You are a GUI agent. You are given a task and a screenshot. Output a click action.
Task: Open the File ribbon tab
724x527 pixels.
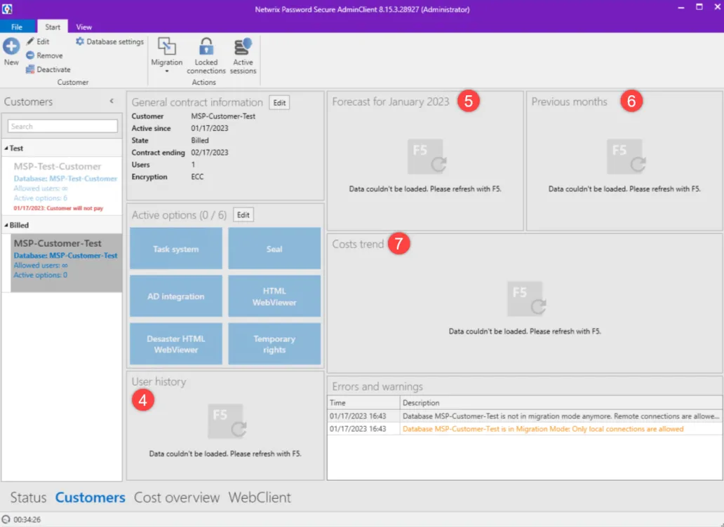(17, 27)
